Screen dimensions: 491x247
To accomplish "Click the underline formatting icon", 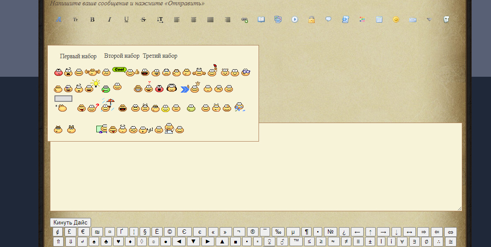I will pyautogui.click(x=126, y=19).
